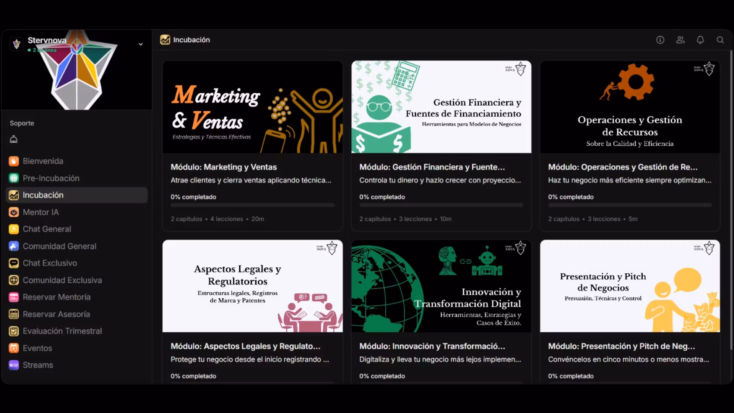Open Reservar Asesoría in sidebar
The width and height of the screenshot is (734, 413).
76,314
